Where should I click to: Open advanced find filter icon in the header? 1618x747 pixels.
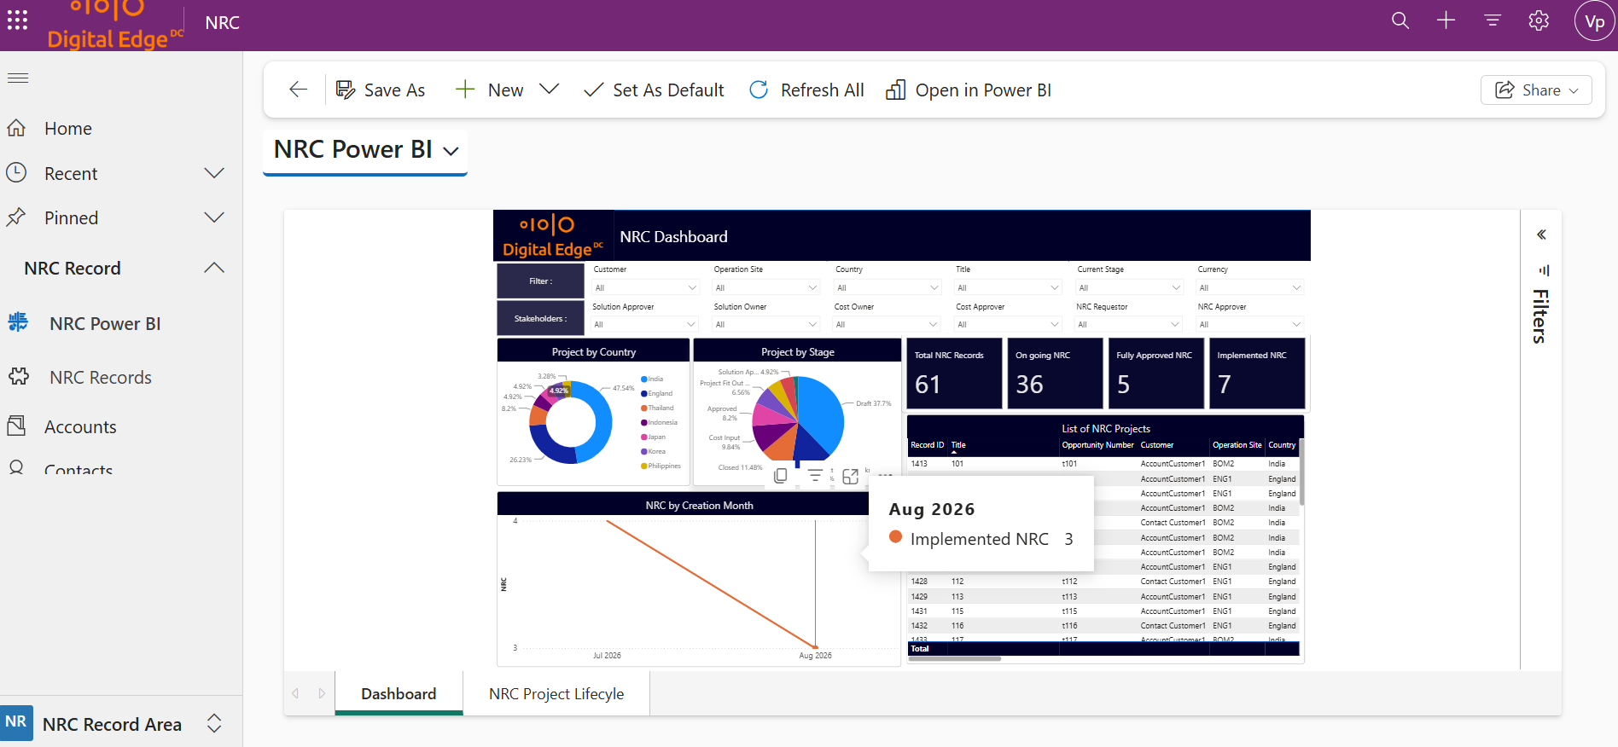pyautogui.click(x=1493, y=20)
